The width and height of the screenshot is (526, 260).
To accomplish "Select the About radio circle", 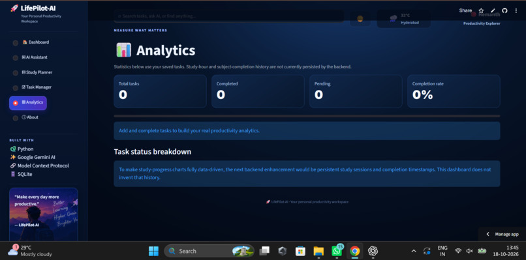I will 16,119.
